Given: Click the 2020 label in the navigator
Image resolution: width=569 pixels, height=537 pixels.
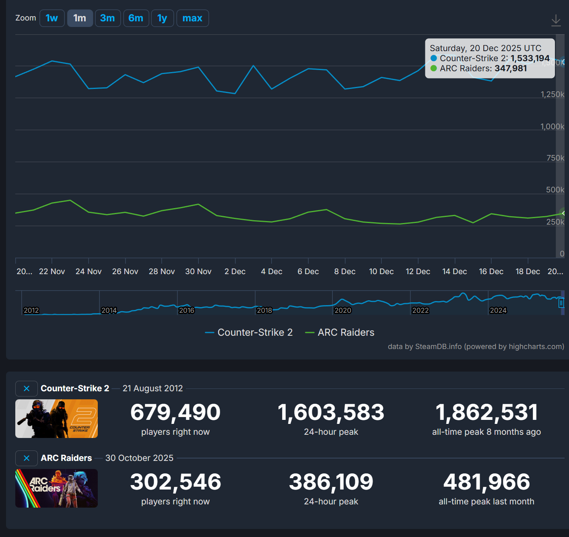Looking at the screenshot, I should click(x=343, y=310).
